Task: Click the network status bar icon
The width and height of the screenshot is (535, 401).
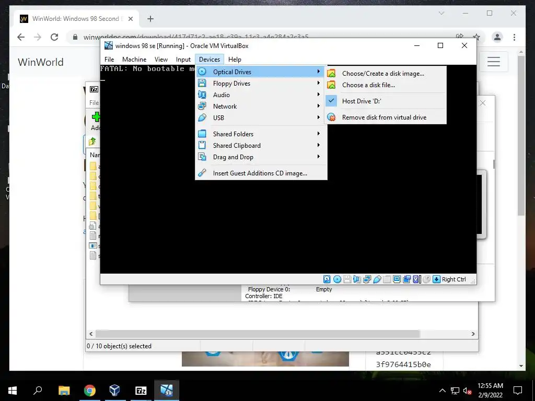Action: [x=367, y=279]
